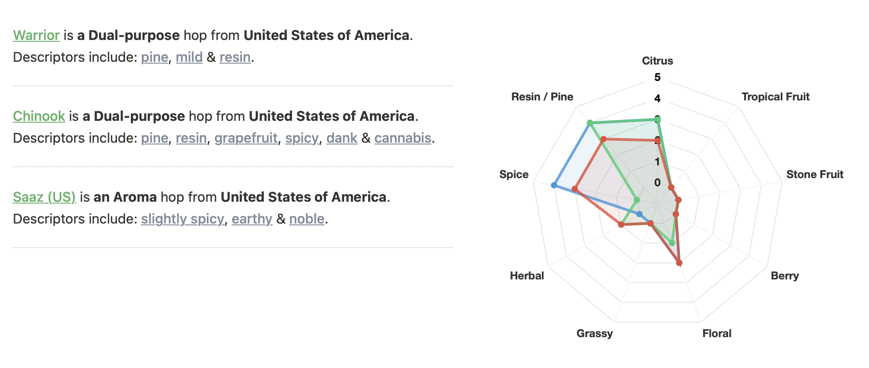Image resolution: width=869 pixels, height=368 pixels.
Task: Click the Tropical Fruit axis label
Action: tap(775, 97)
